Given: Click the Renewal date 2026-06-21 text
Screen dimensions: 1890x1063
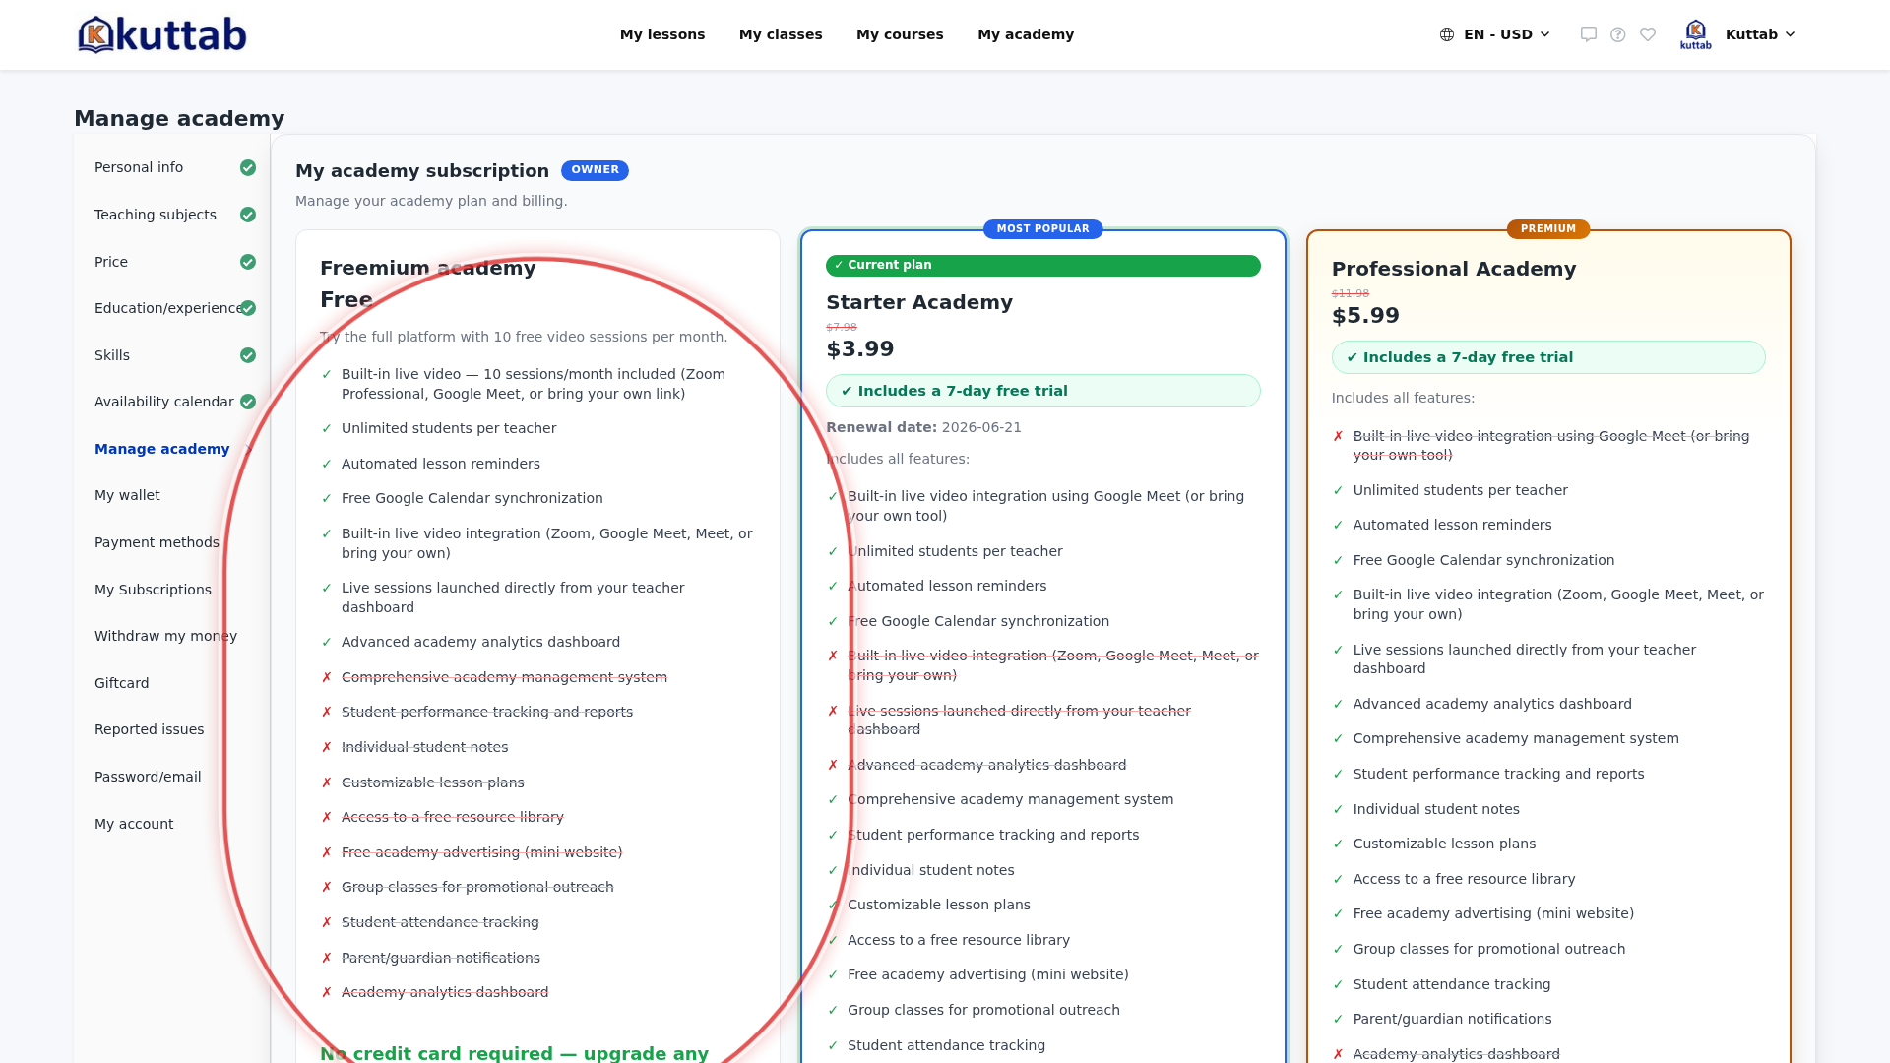Looking at the screenshot, I should click(x=923, y=427).
